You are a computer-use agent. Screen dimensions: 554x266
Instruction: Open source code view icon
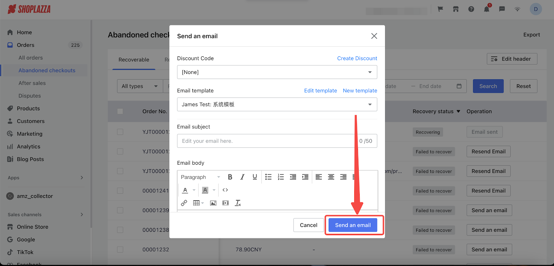click(225, 190)
